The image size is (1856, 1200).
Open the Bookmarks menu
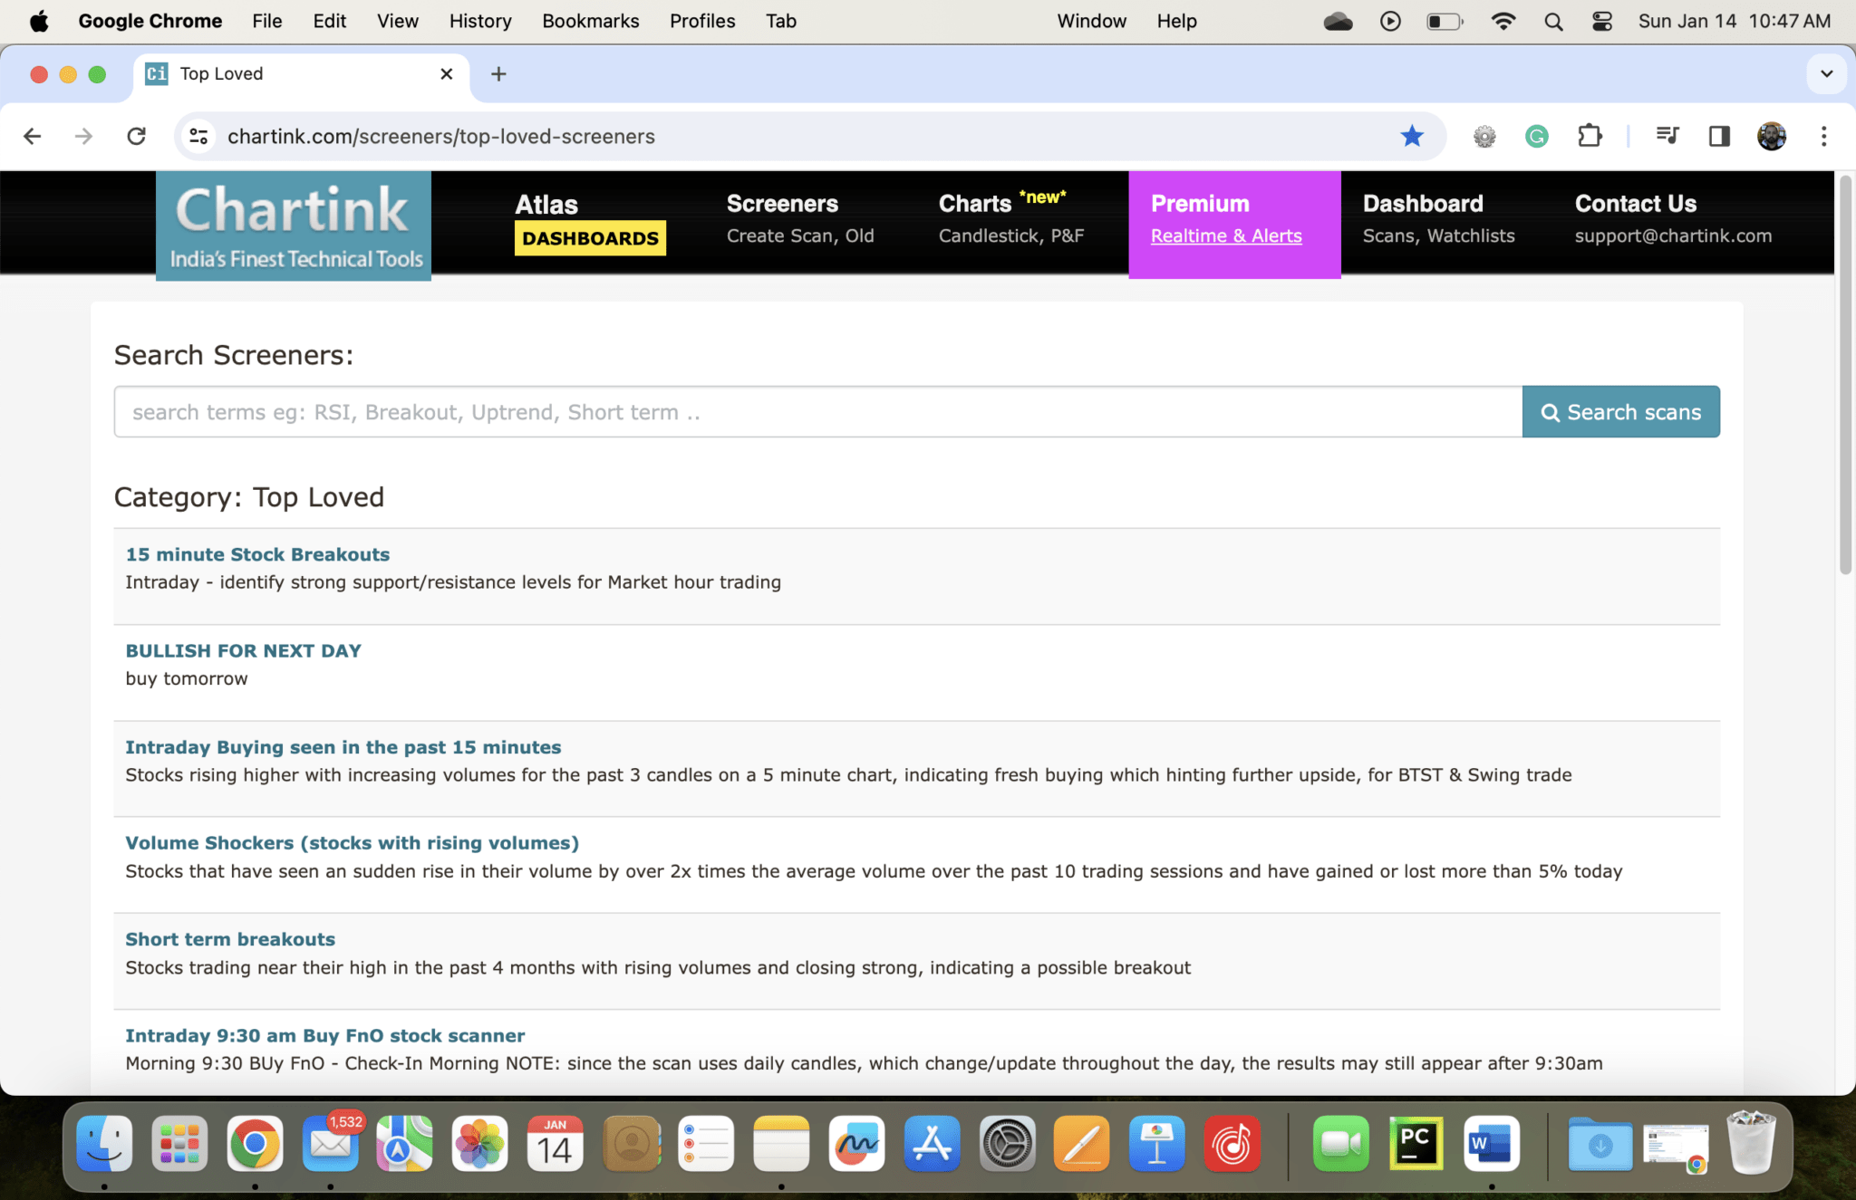click(x=590, y=20)
